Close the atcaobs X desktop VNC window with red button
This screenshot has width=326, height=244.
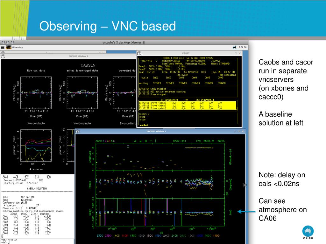tap(3, 42)
